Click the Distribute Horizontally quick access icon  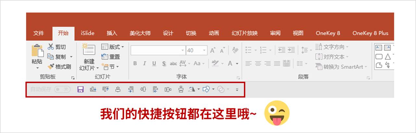coord(168,89)
